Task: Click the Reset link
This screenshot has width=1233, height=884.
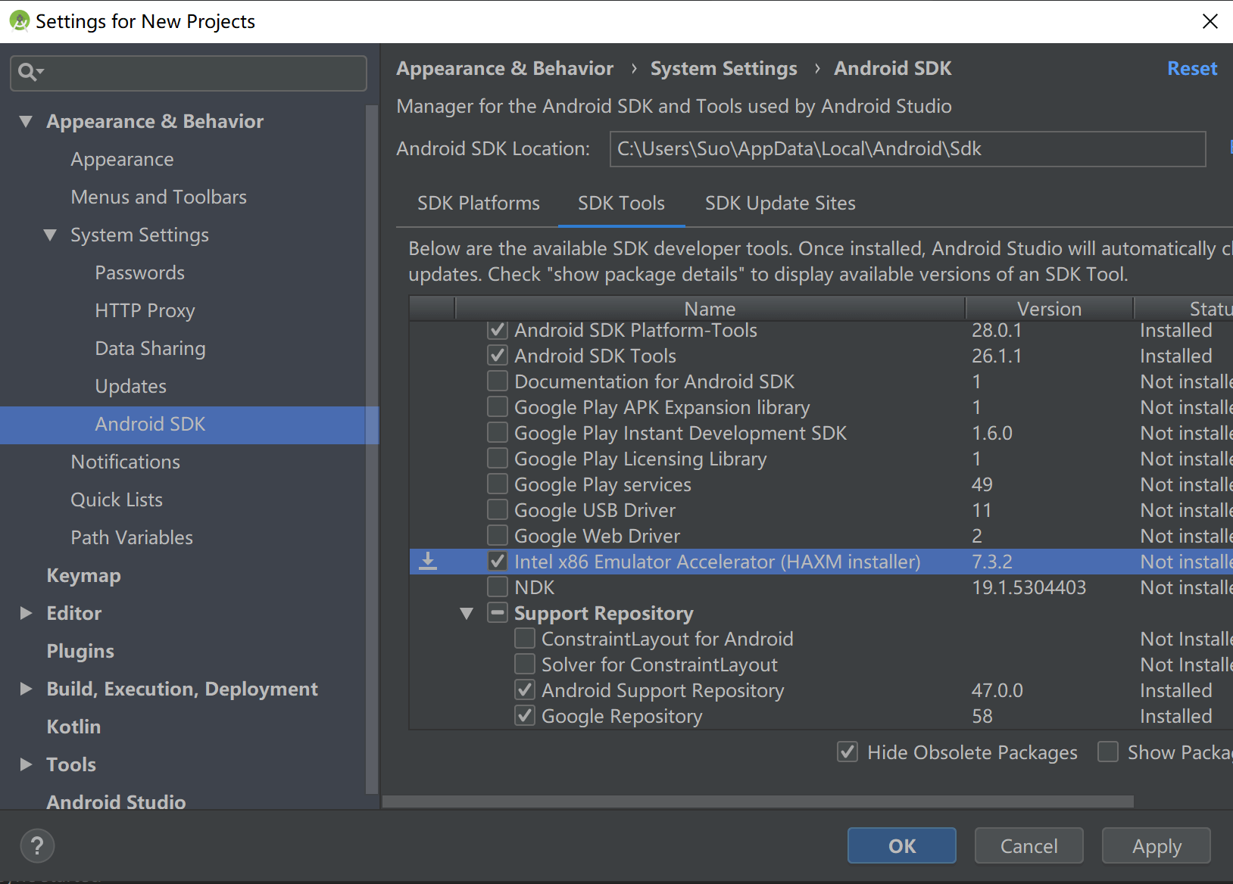Action: [1191, 68]
